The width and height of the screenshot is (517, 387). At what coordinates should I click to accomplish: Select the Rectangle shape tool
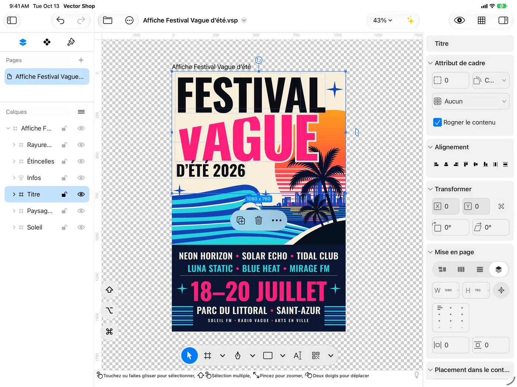(x=268, y=356)
